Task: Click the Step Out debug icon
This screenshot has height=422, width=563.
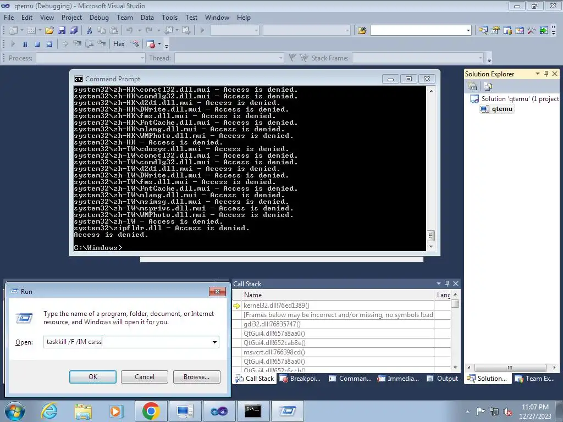Action: tap(102, 44)
